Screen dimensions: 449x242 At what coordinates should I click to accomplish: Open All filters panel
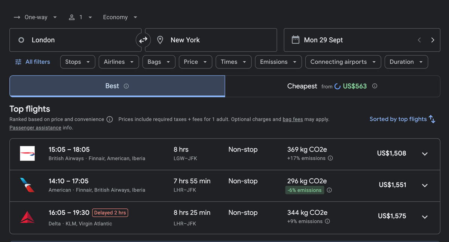coord(33,62)
